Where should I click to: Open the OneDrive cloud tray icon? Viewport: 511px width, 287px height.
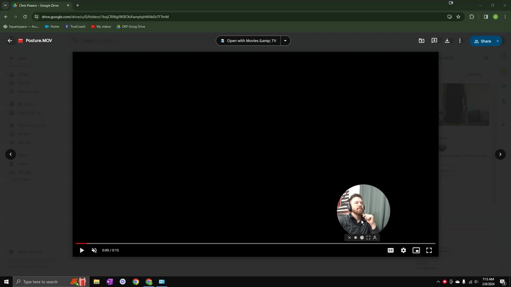(x=458, y=282)
